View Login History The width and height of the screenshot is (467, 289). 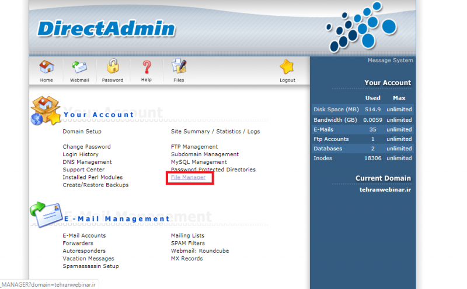tap(80, 154)
